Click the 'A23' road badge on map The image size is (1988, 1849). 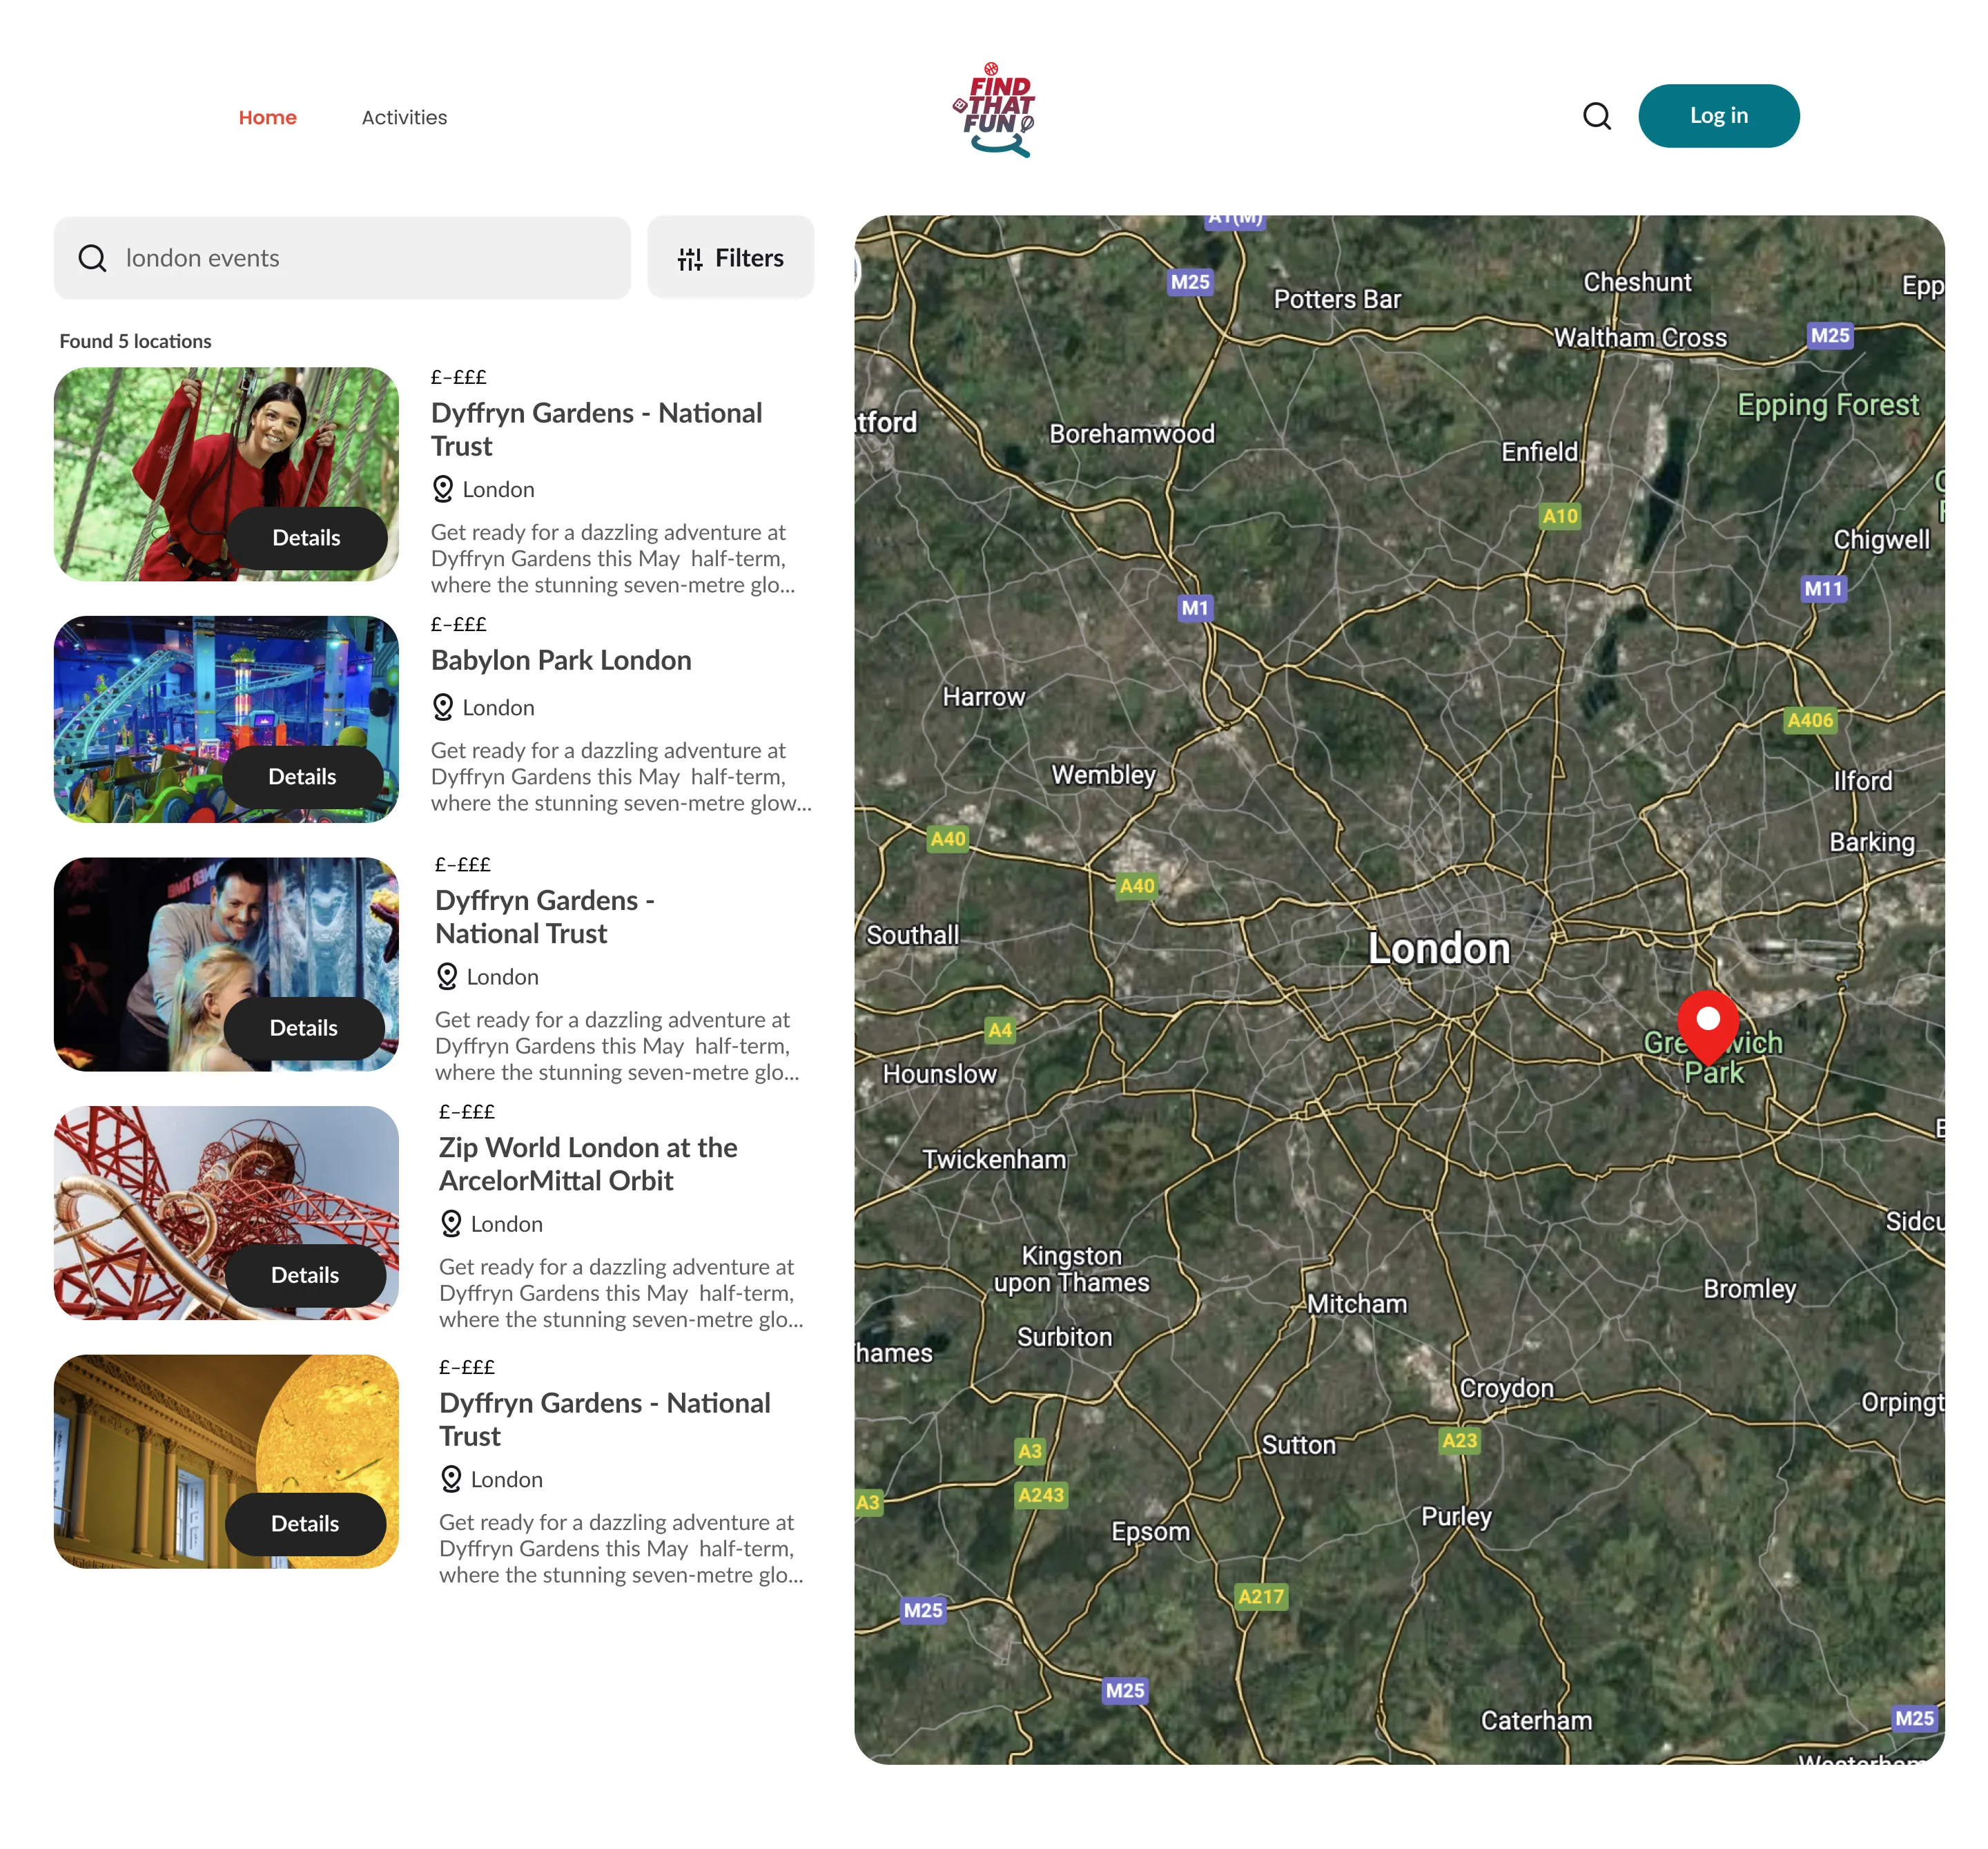1459,1441
